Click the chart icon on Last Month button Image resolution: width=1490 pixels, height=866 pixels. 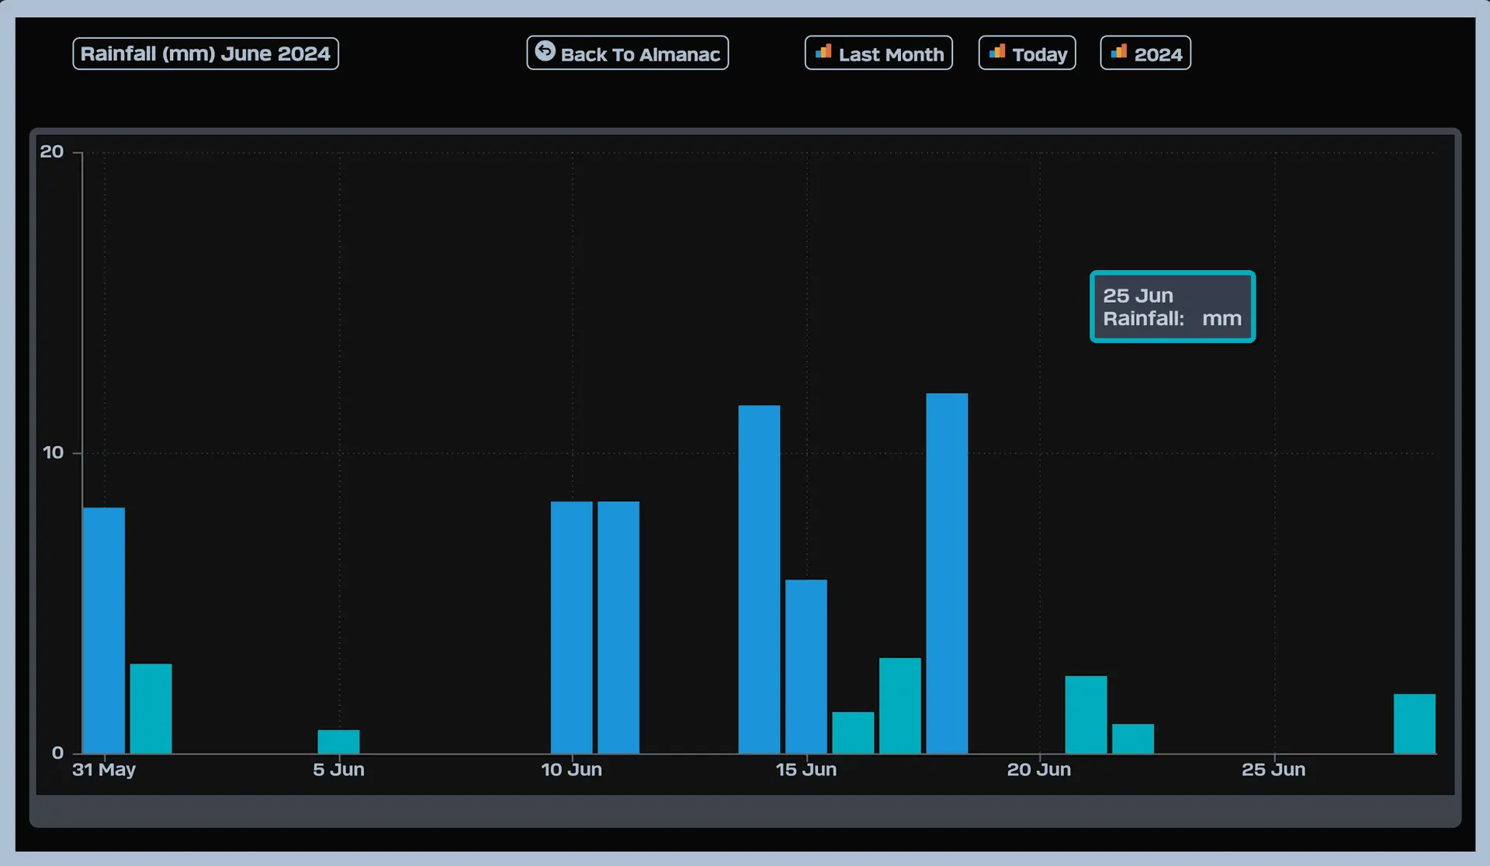[823, 52]
